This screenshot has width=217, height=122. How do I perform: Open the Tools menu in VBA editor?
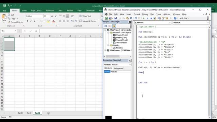pos(159,14)
